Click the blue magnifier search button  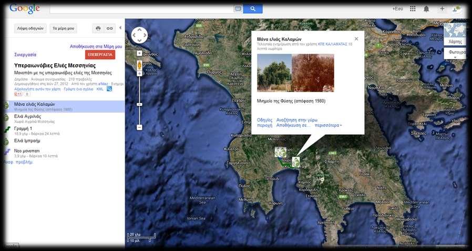coord(253,9)
